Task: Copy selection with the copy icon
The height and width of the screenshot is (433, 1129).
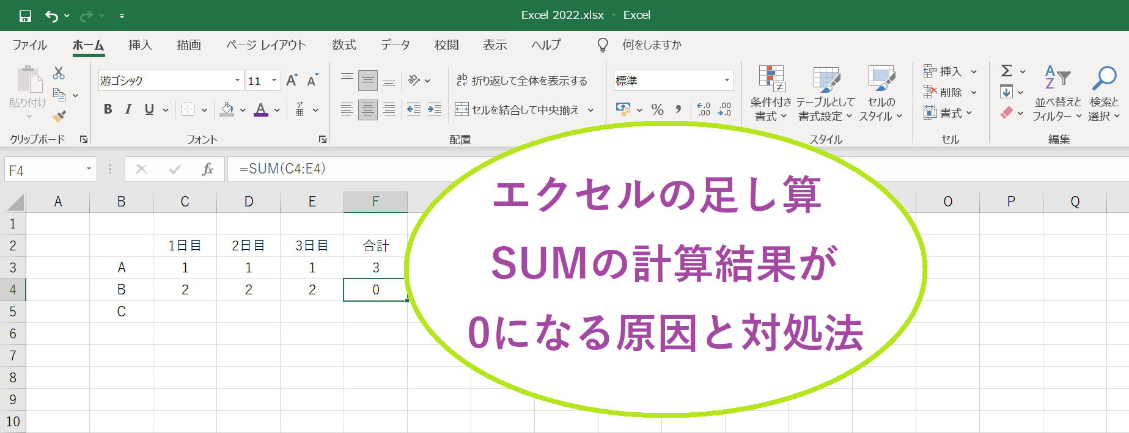Action: click(59, 95)
